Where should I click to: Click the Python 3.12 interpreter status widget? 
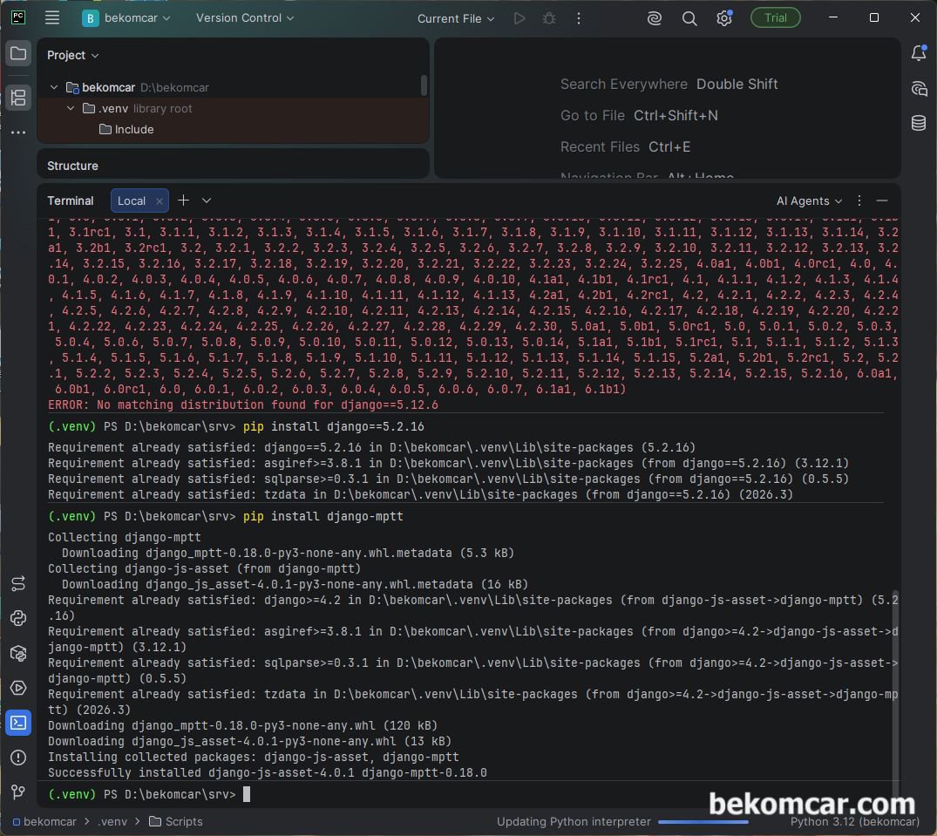pyautogui.click(x=854, y=822)
